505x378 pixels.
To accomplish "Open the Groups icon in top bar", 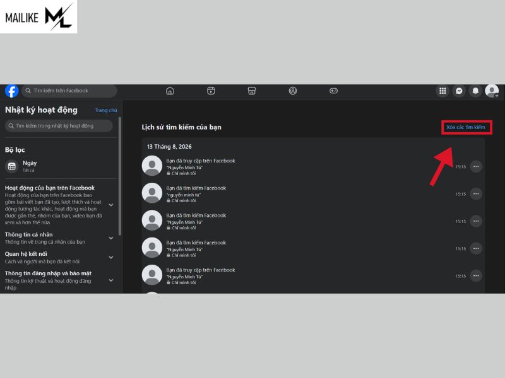I will (x=293, y=91).
